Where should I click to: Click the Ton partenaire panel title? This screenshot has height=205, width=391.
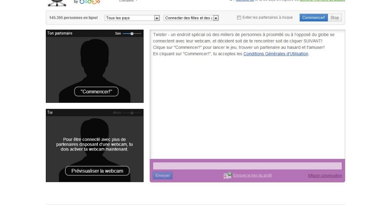tap(60, 33)
